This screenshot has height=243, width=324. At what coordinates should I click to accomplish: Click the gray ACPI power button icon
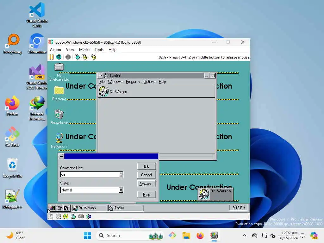coord(68,57)
